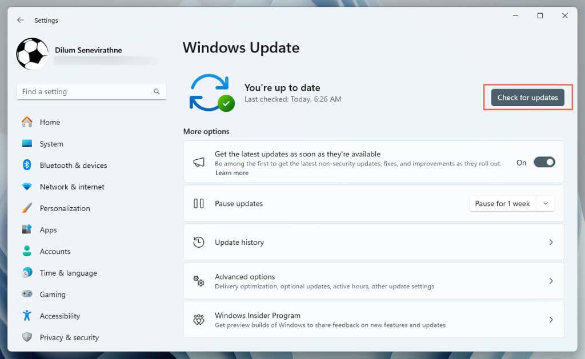585x359 pixels.
Task: Click the Check for updates button
Action: pos(527,97)
